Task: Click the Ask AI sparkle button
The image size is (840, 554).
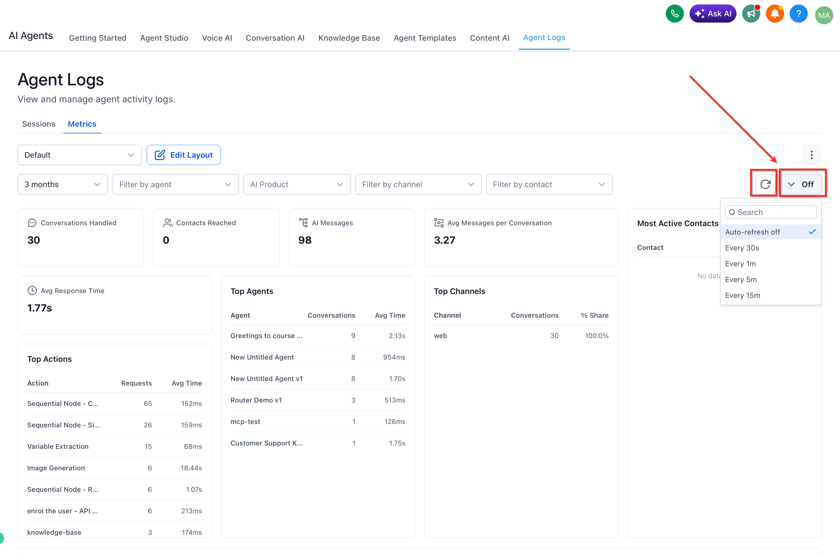Action: [713, 14]
